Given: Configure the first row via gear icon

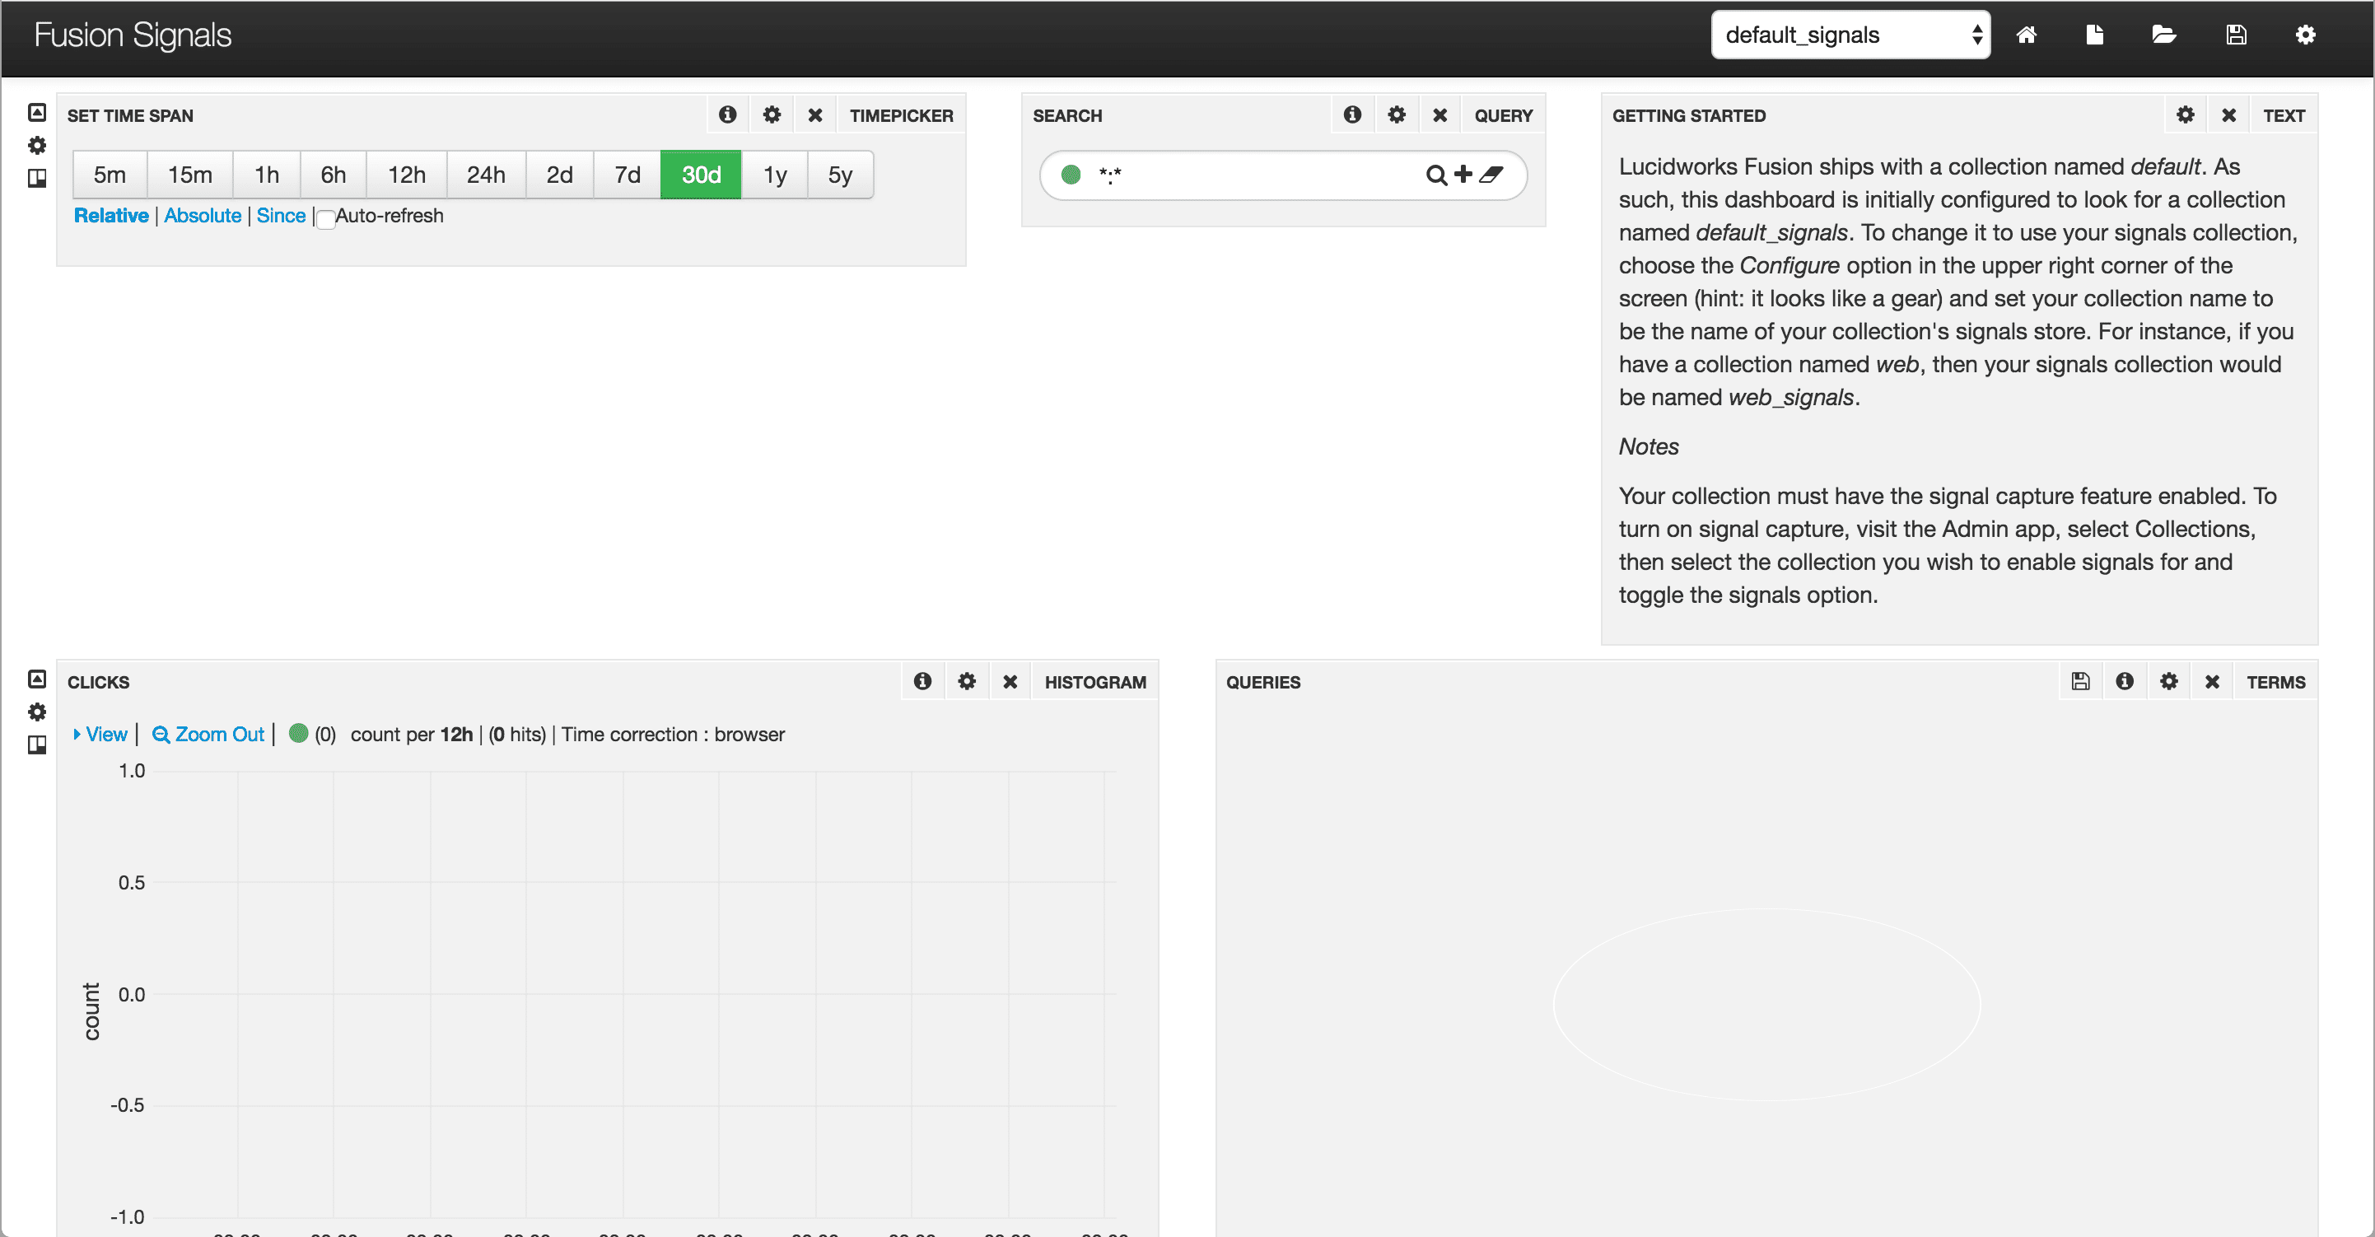Looking at the screenshot, I should [x=37, y=146].
